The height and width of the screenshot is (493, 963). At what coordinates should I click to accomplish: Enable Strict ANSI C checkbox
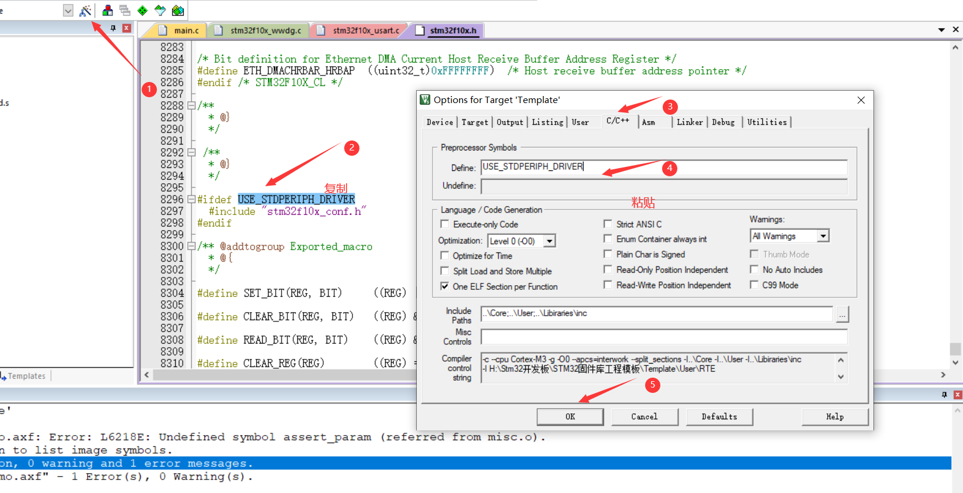click(608, 224)
